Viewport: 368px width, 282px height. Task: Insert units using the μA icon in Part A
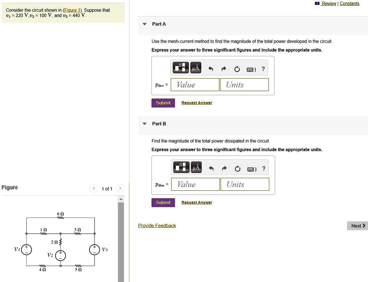pyautogui.click(x=195, y=67)
